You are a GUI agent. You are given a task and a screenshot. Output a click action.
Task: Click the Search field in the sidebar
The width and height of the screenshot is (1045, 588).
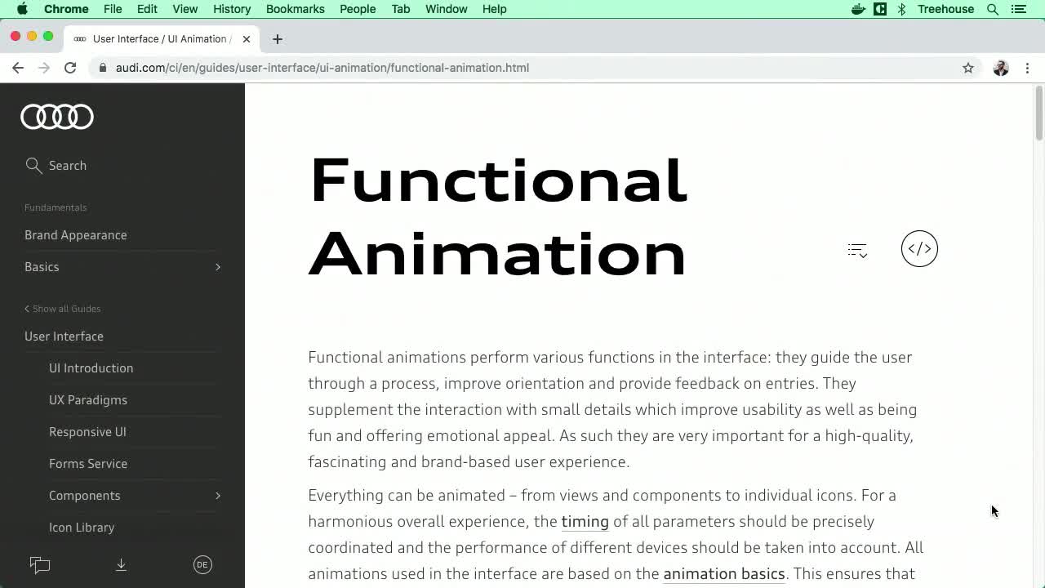(x=67, y=166)
